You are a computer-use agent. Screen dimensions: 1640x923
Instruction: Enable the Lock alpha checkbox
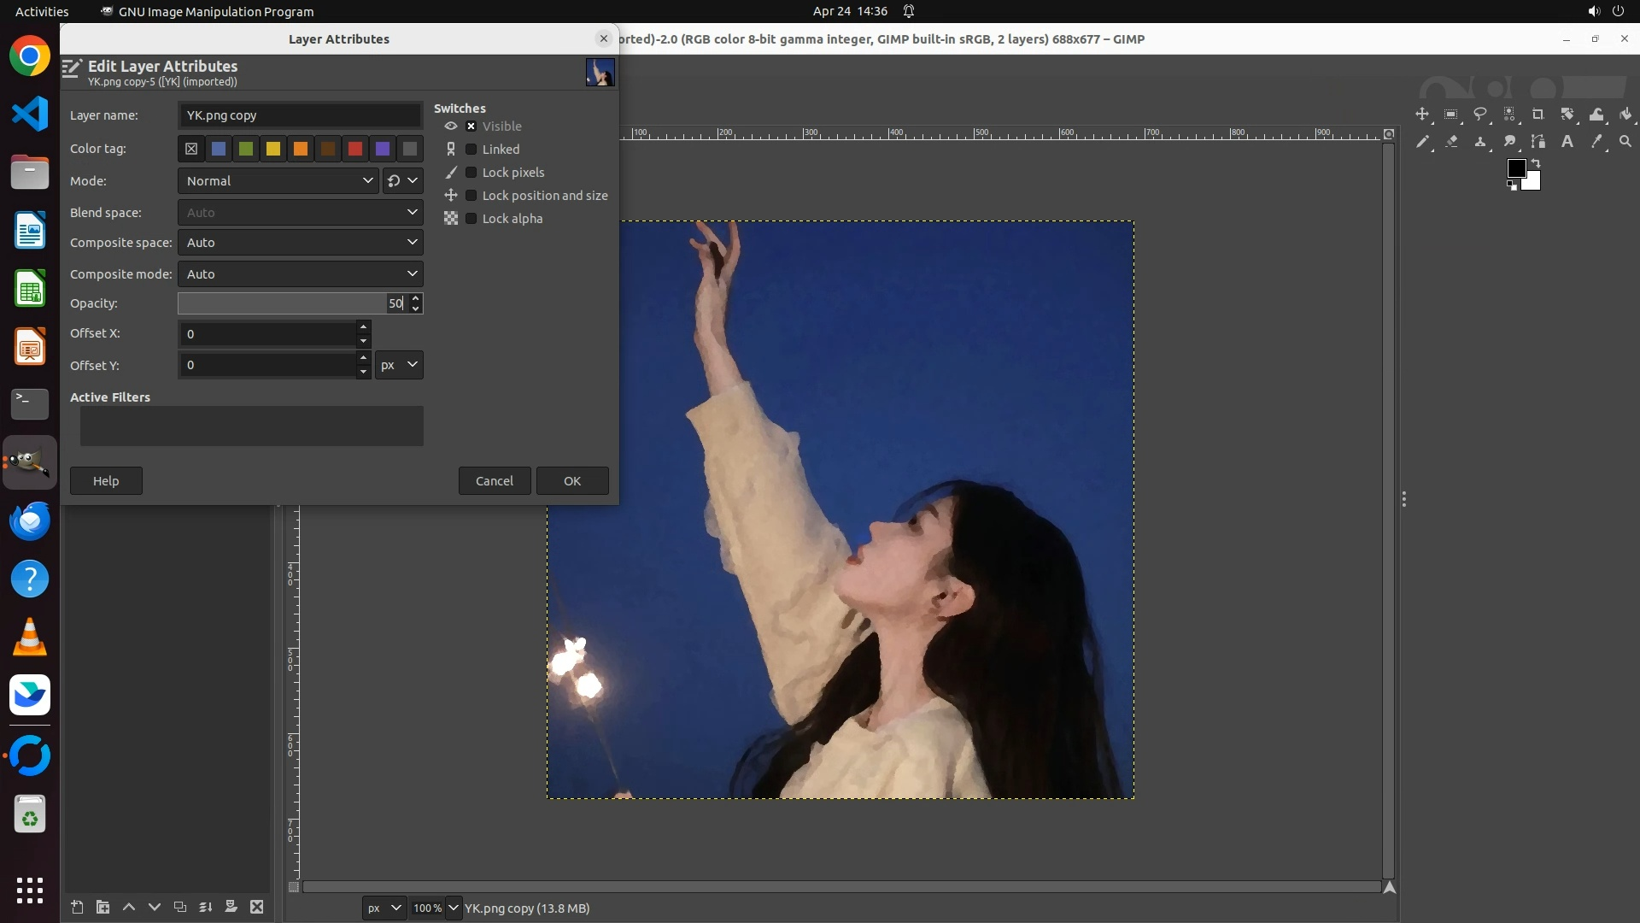point(471,219)
